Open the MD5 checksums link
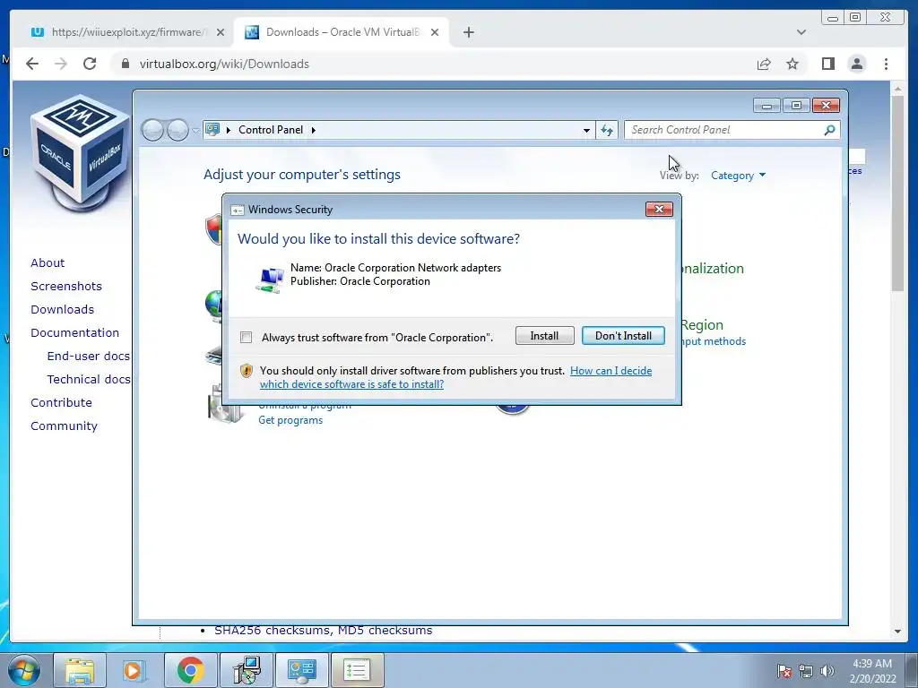918x688 pixels. [x=386, y=631]
